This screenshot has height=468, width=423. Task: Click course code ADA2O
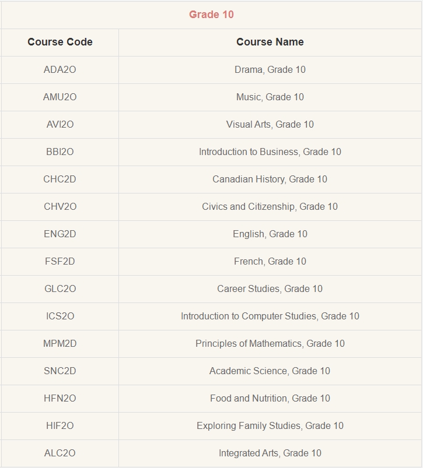60,69
